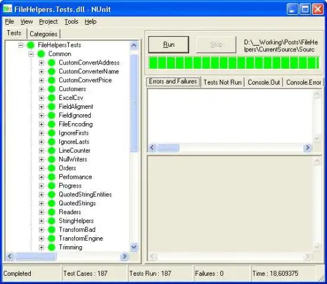The height and width of the screenshot is (284, 327).
Task: Open the Tools menu
Action: pos(71,21)
